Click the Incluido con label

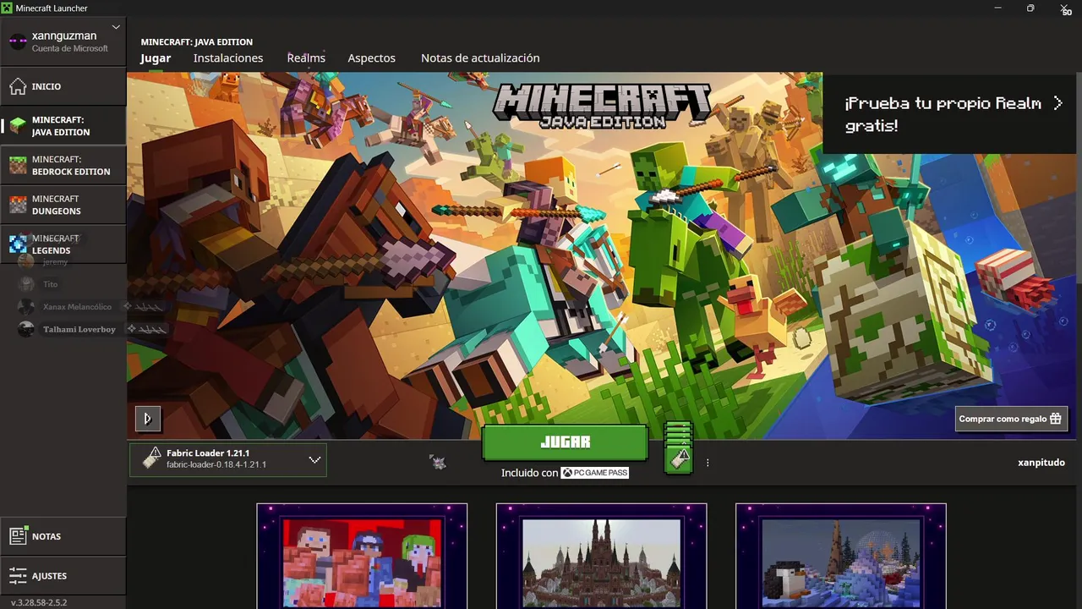pyautogui.click(x=529, y=473)
